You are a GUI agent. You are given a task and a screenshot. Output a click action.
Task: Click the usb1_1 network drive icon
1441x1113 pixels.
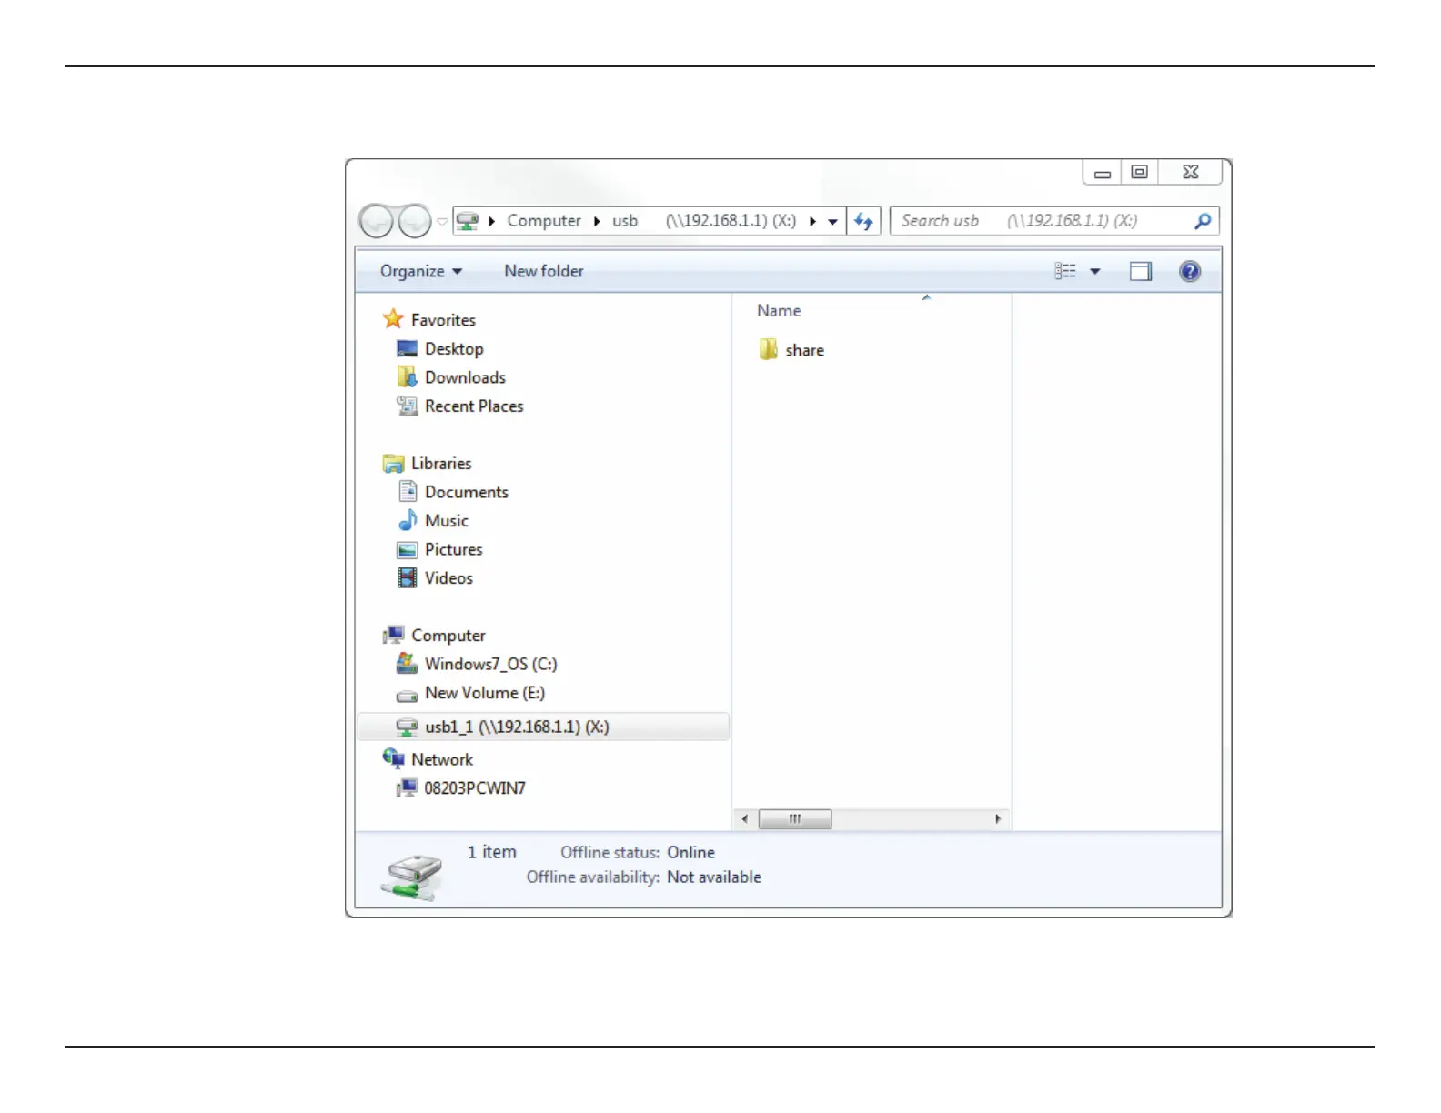pyautogui.click(x=408, y=727)
